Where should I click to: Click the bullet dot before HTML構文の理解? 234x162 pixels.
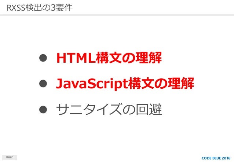[x=43, y=58]
